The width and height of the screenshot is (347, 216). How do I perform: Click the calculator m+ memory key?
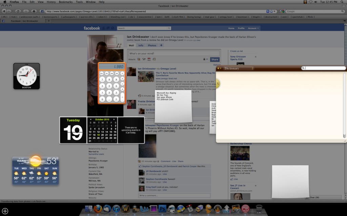tap(102, 73)
